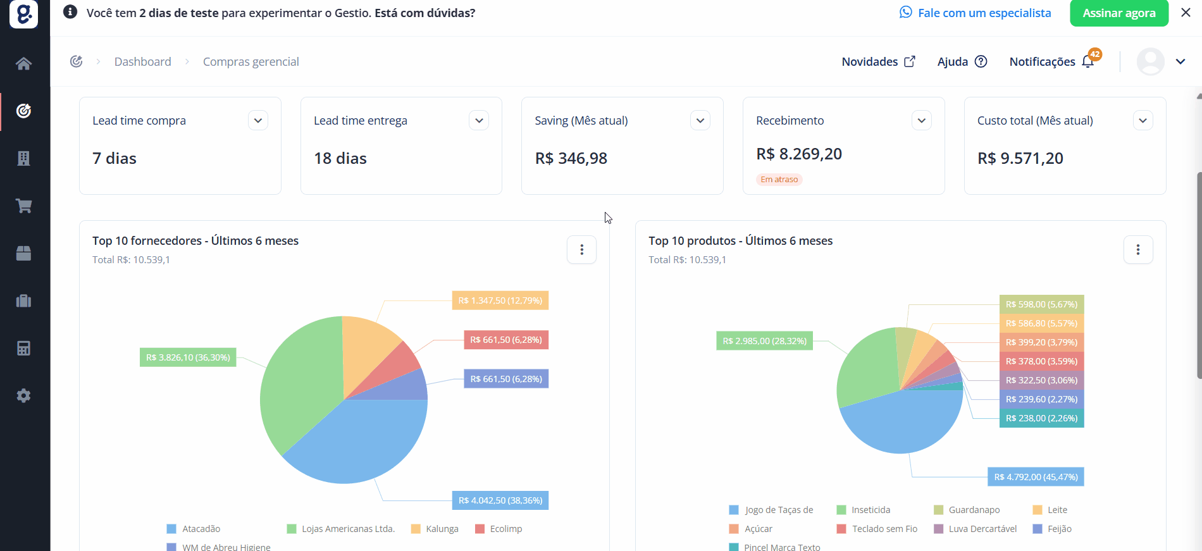Expand Custo total (Mês atual) dropdown
This screenshot has height=551, width=1202.
(1143, 120)
